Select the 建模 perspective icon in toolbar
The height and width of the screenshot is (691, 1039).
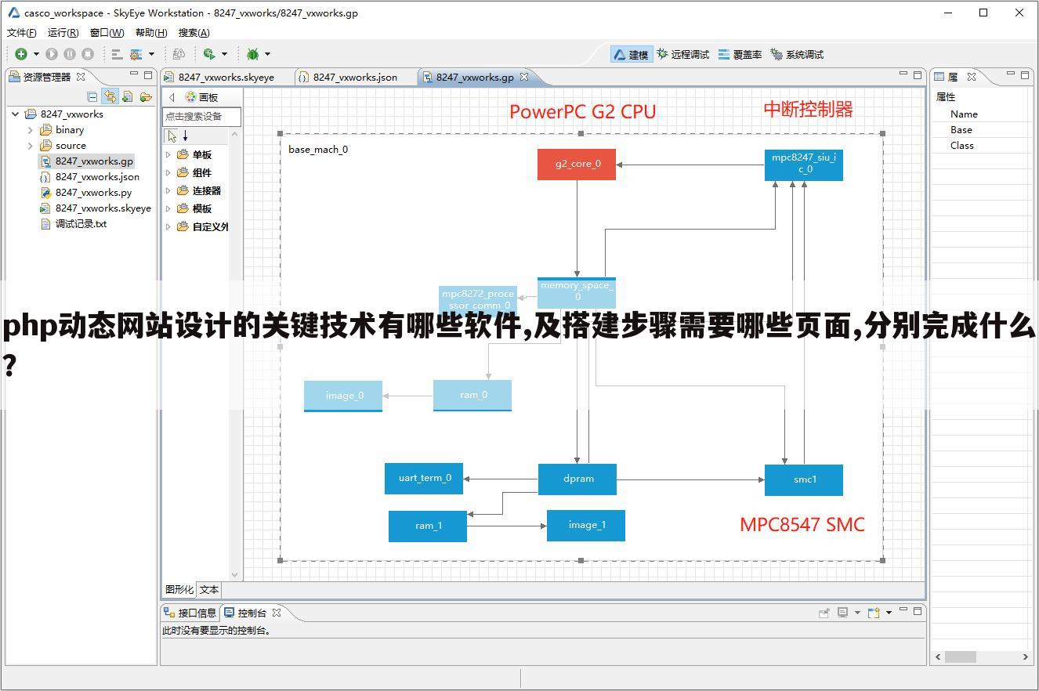pyautogui.click(x=631, y=54)
